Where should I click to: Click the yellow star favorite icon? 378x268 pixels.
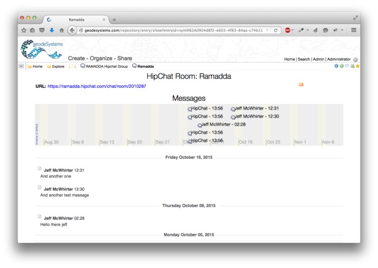click(357, 66)
